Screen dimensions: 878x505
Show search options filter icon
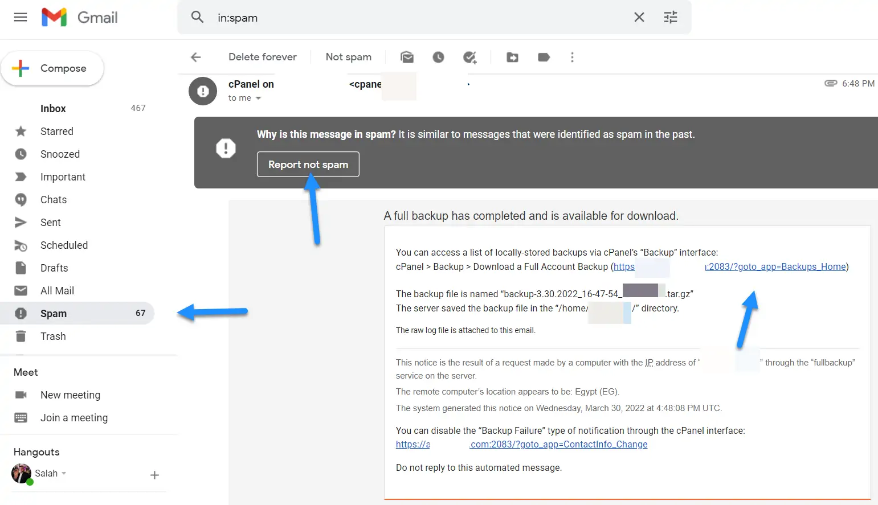[670, 18]
